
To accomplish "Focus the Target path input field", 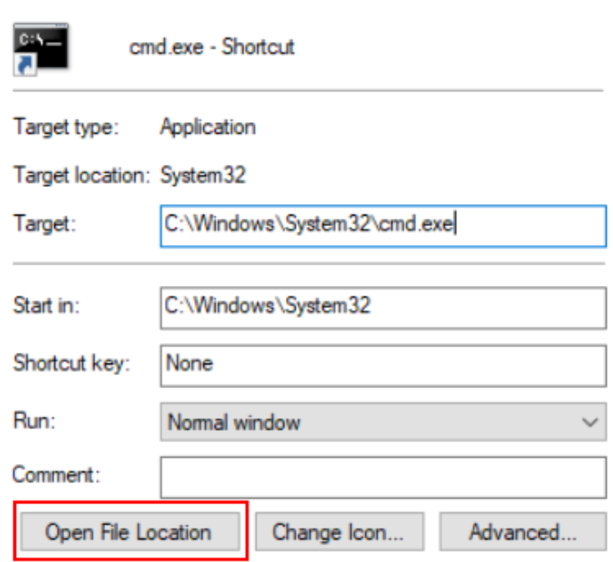I will click(x=382, y=225).
